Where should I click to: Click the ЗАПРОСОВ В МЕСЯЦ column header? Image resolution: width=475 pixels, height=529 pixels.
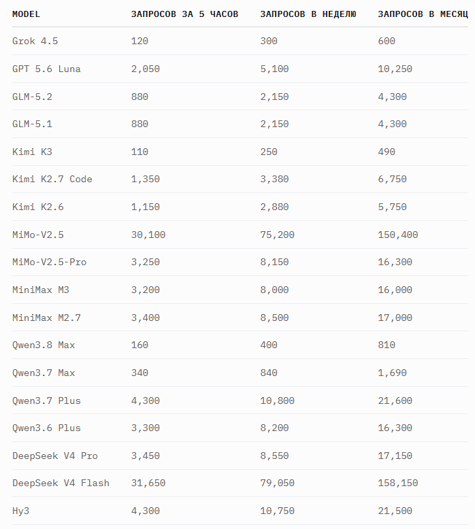click(423, 14)
